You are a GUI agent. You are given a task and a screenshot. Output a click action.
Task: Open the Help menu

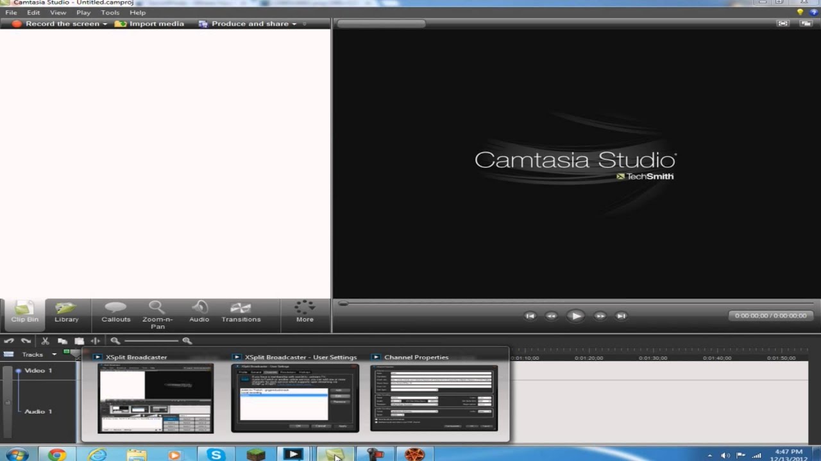point(137,12)
